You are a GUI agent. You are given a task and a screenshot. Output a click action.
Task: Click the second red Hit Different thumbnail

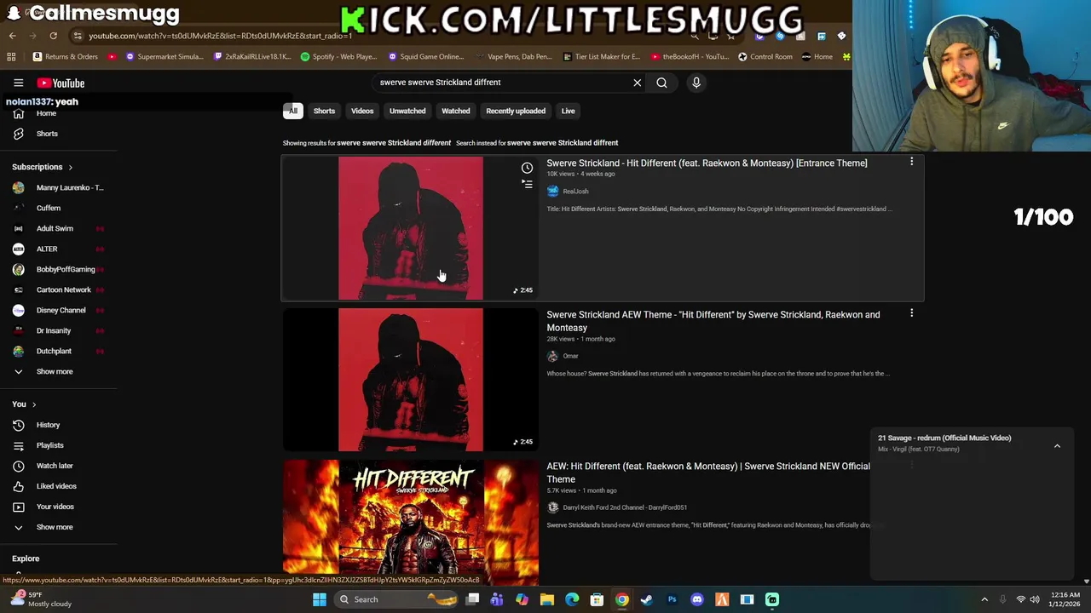pos(411,380)
